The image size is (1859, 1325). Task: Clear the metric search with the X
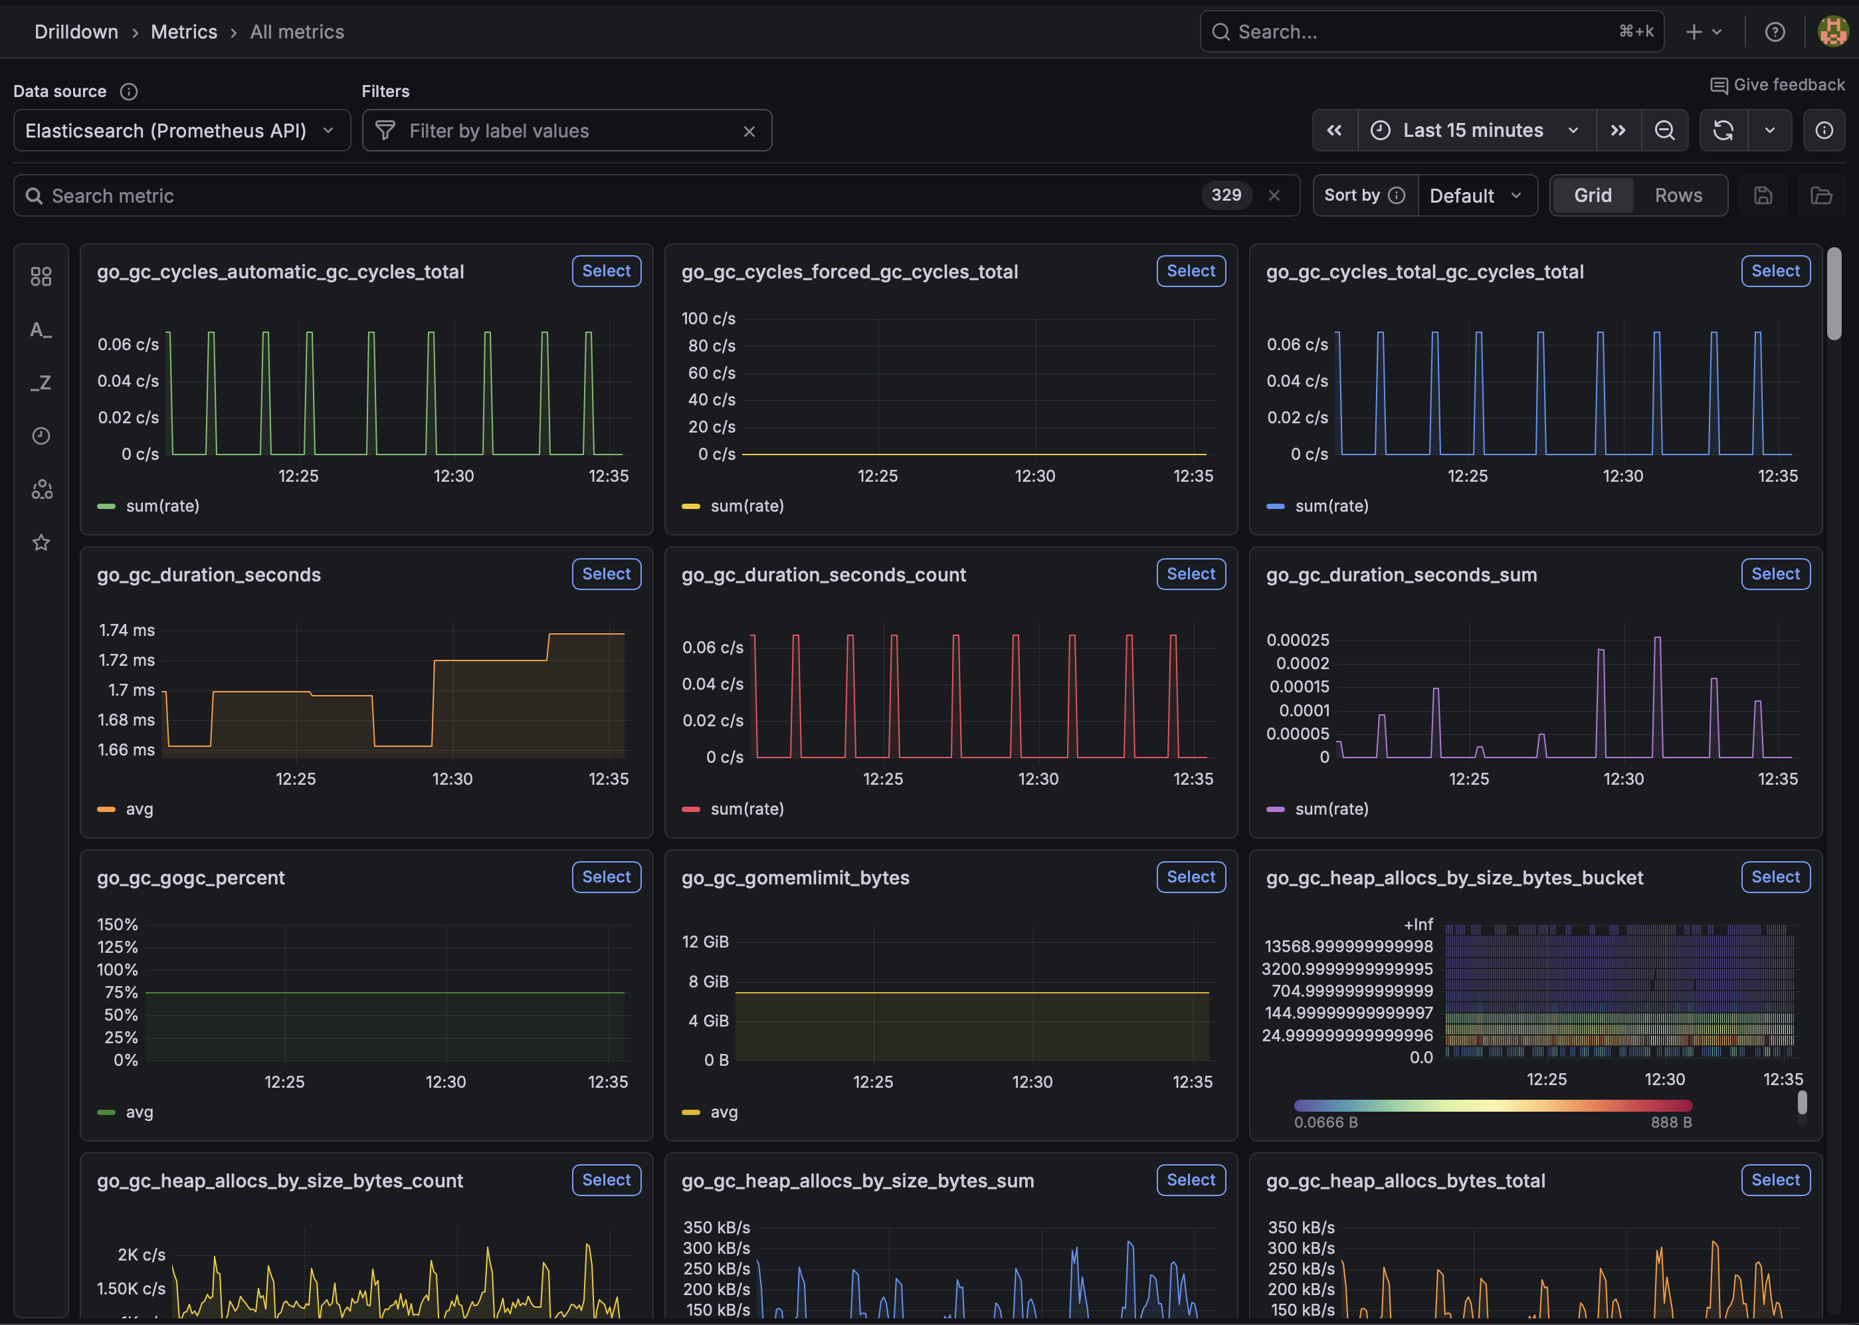[1274, 195]
